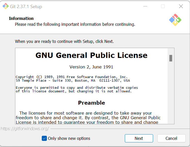
Task: Click the 'Version 2, June 1991' line
Action: click(91, 67)
